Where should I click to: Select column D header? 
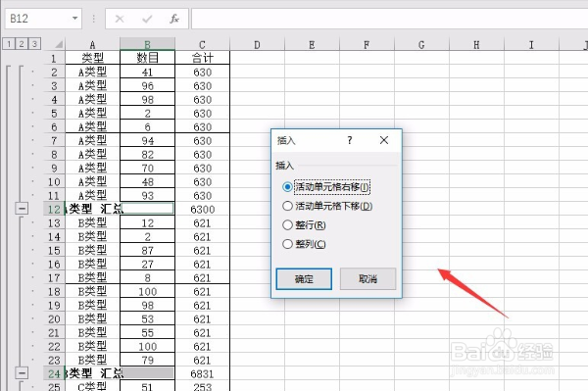pos(257,45)
